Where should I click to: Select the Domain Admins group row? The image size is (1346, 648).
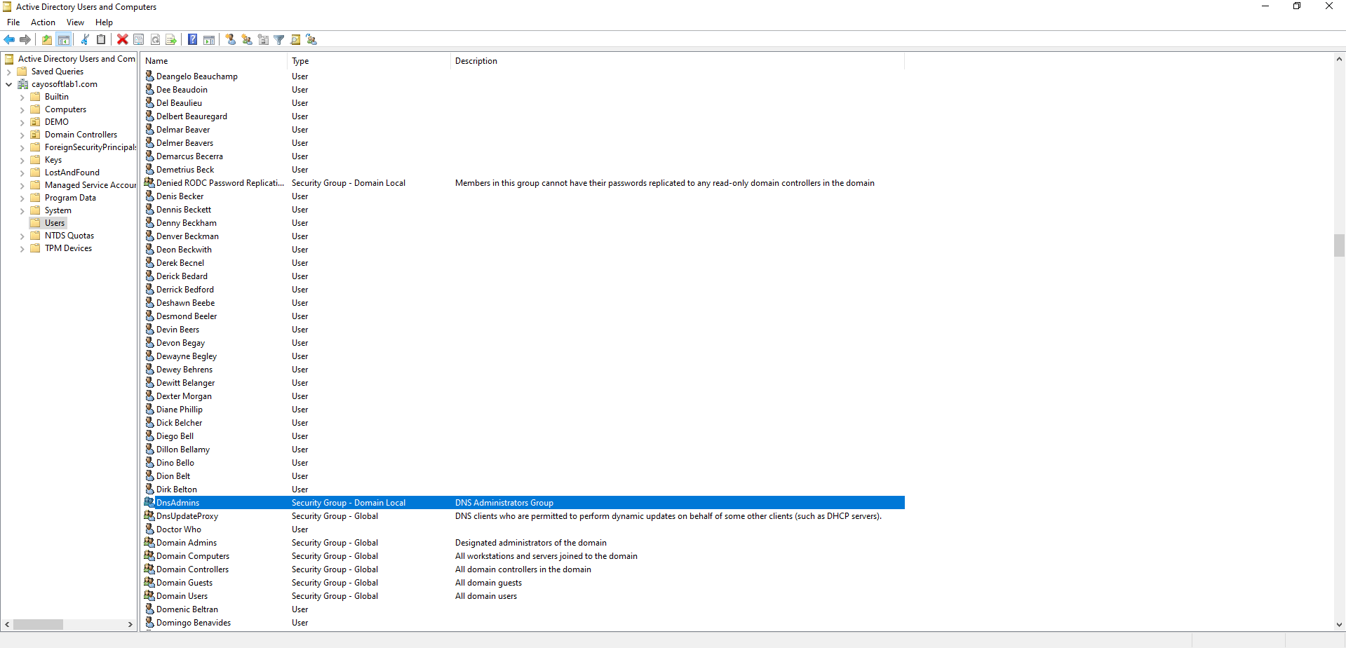point(187,543)
